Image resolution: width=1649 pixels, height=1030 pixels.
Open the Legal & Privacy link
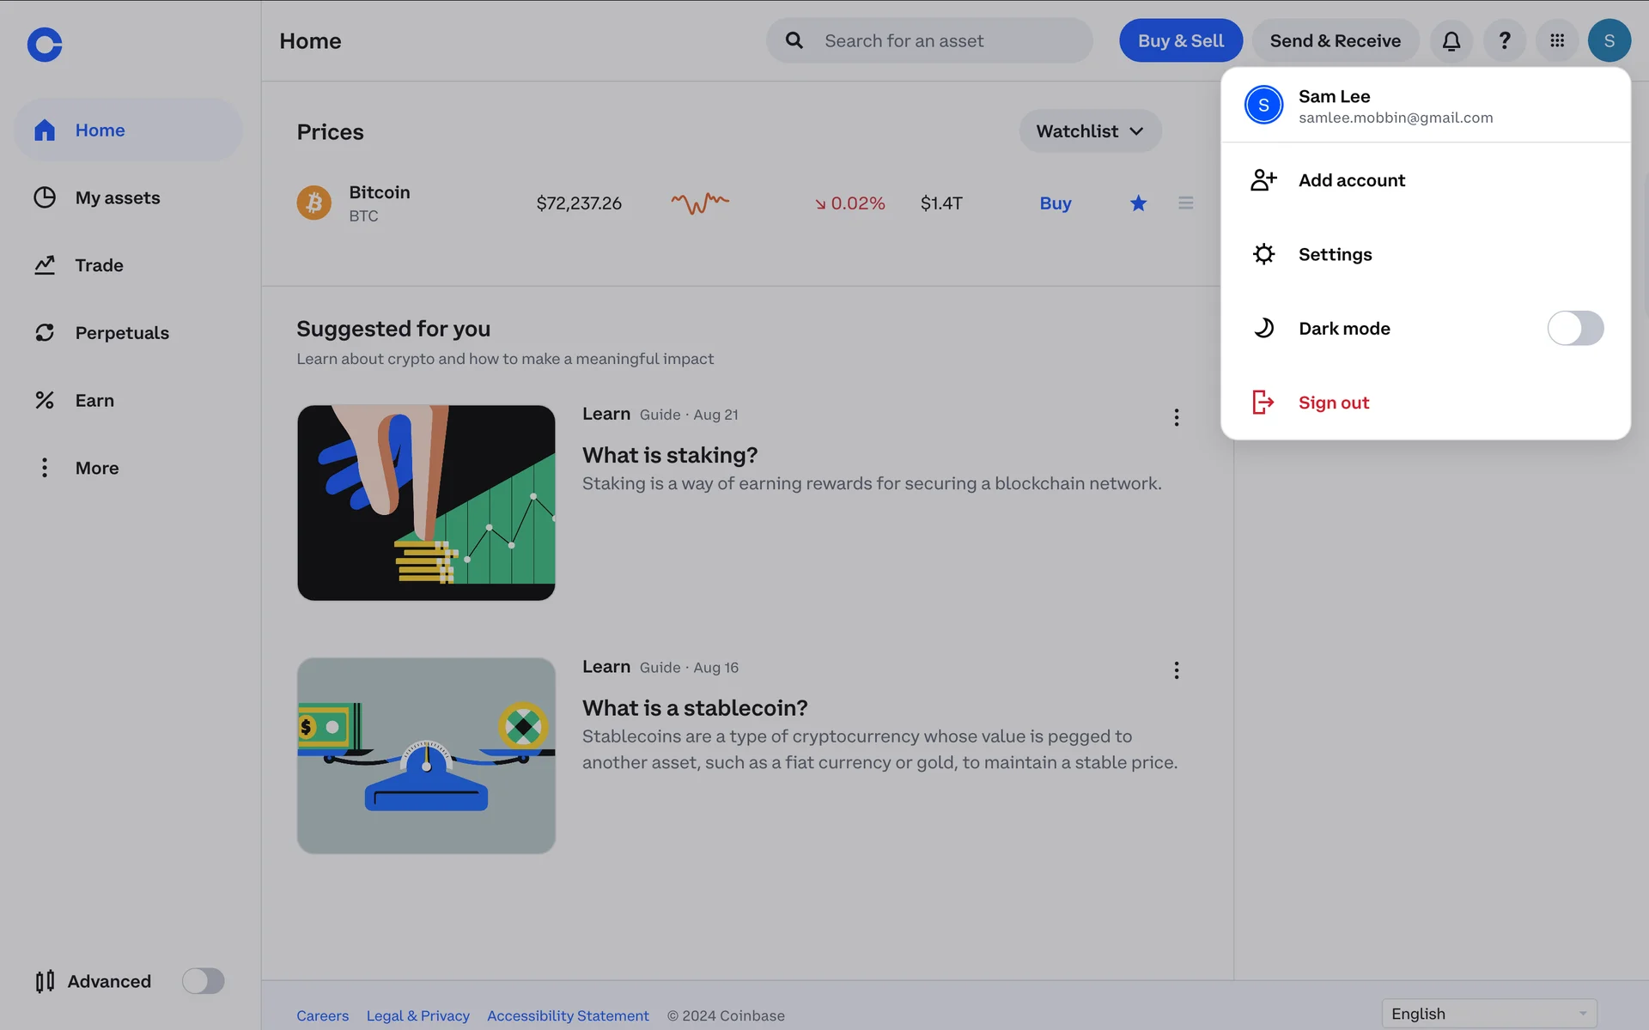[x=417, y=1015]
